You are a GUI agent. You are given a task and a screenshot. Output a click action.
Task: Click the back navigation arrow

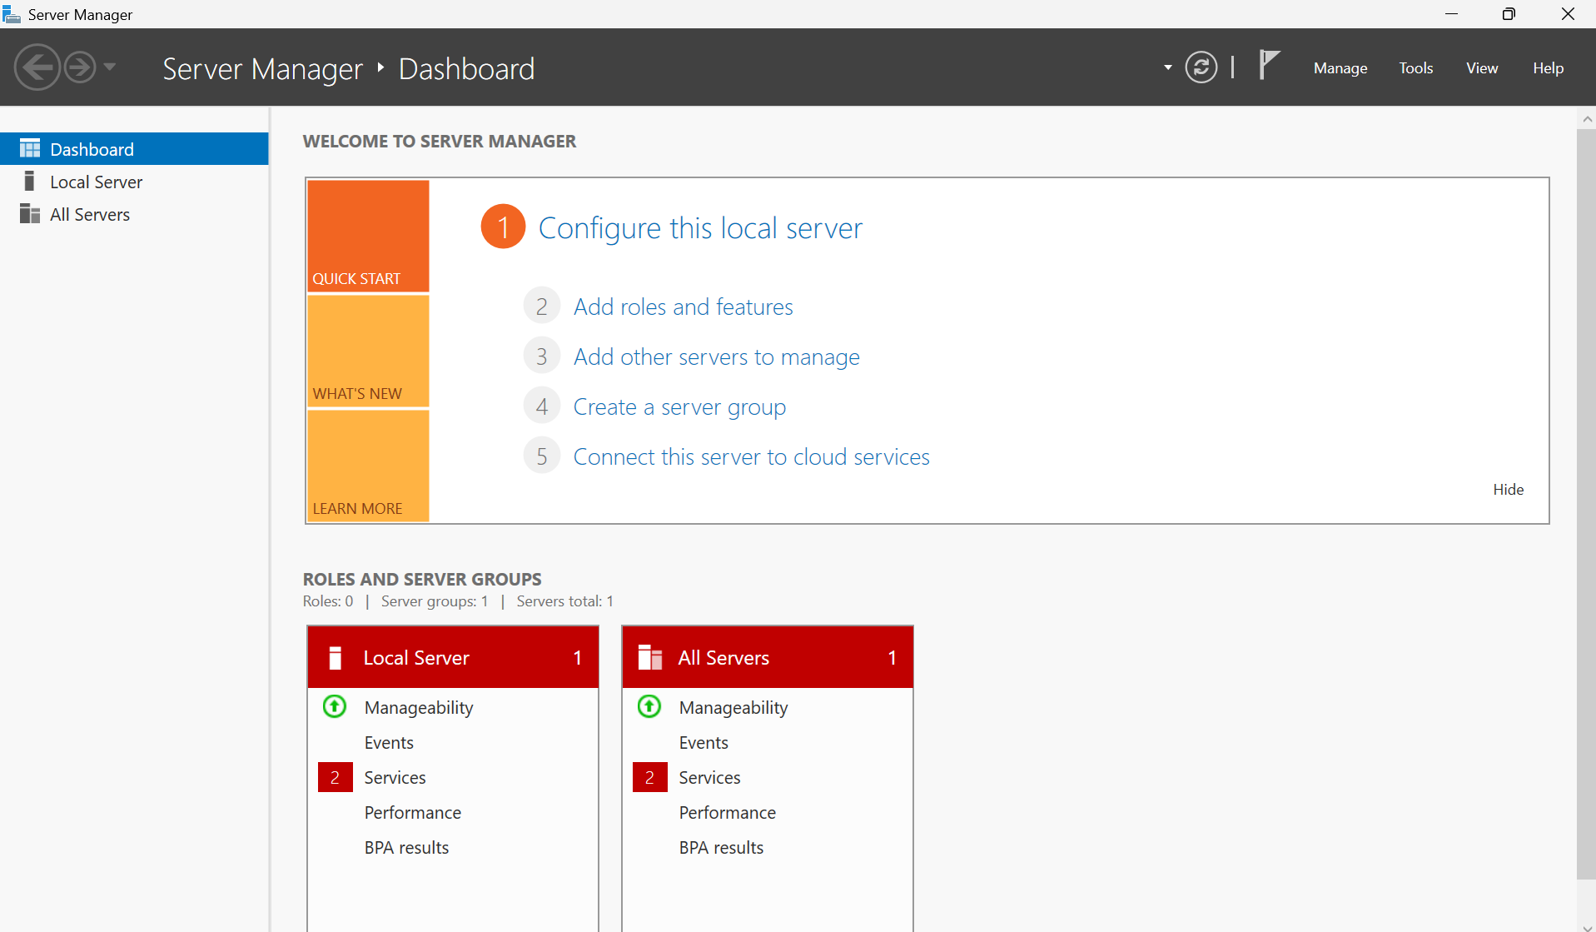tap(37, 67)
